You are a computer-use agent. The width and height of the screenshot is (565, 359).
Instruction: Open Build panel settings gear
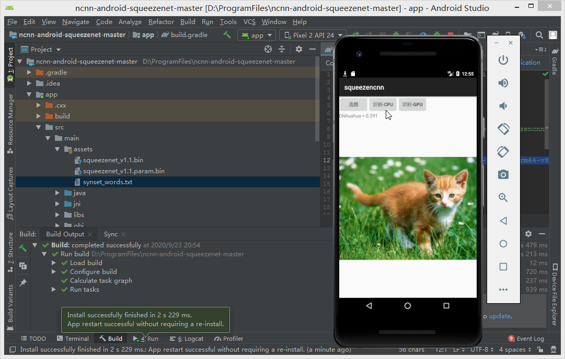coord(528,234)
